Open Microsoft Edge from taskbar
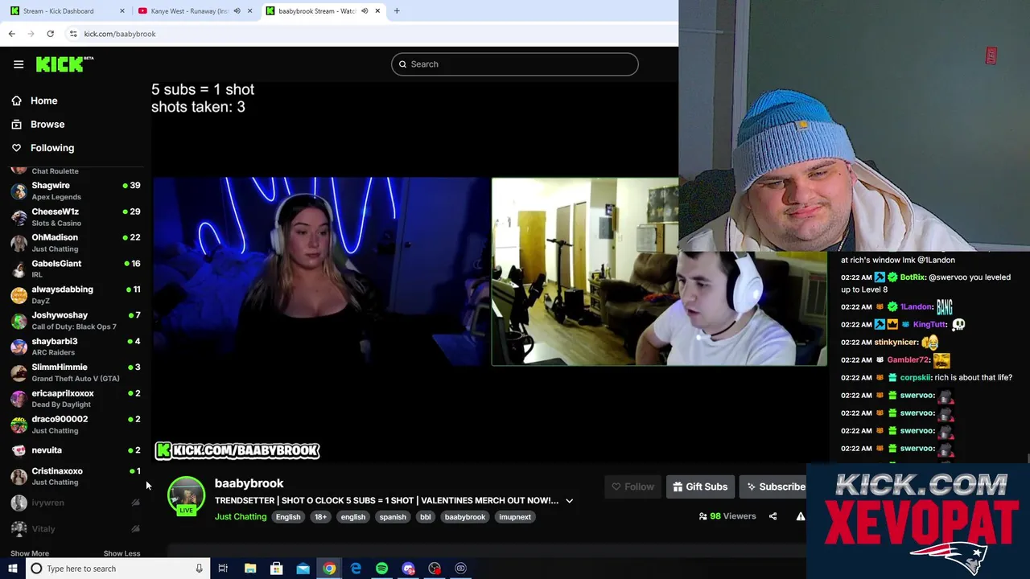 tap(356, 569)
